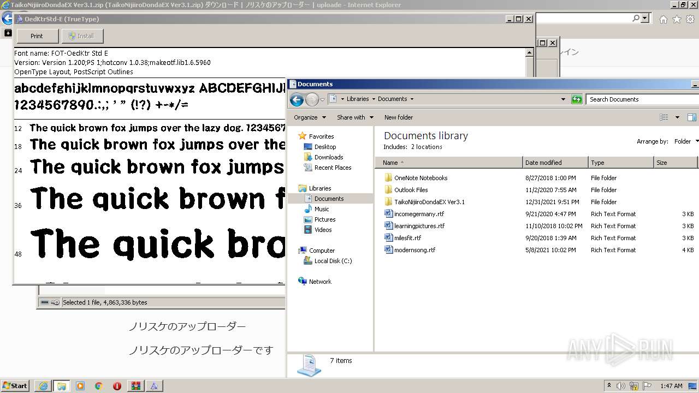The image size is (699, 393).
Task: Open the Internet Explorer search dropdown arrow
Action: pos(645,19)
